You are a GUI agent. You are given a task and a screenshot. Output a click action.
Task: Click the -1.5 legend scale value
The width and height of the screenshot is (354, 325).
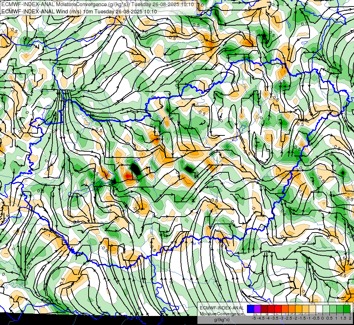(x=302, y=318)
